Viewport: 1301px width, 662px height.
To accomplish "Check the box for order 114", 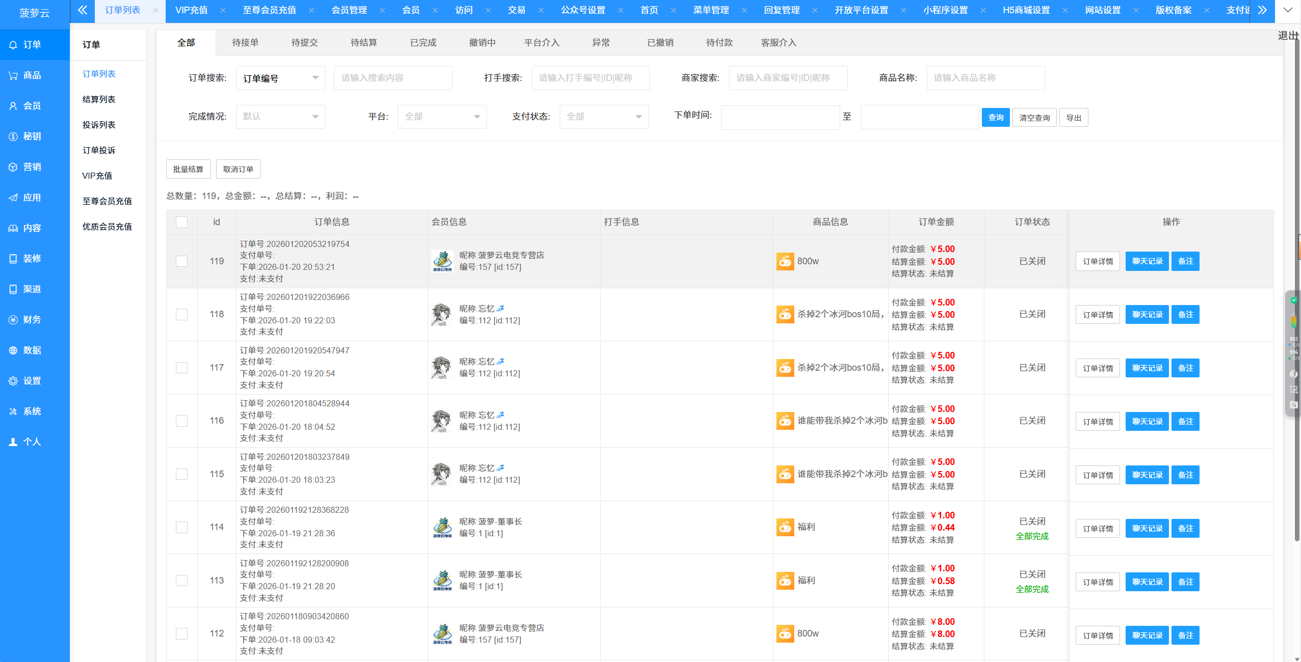I will click(x=181, y=527).
